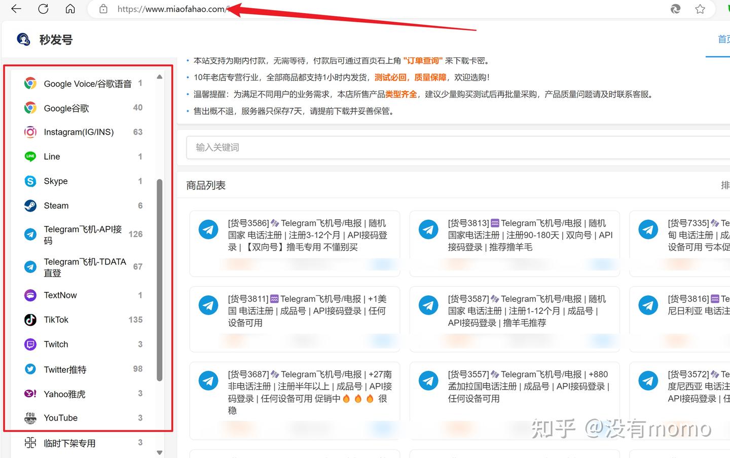This screenshot has width=730, height=458.
Task: Click the sidebar scrollbar down arrow
Action: point(159,452)
